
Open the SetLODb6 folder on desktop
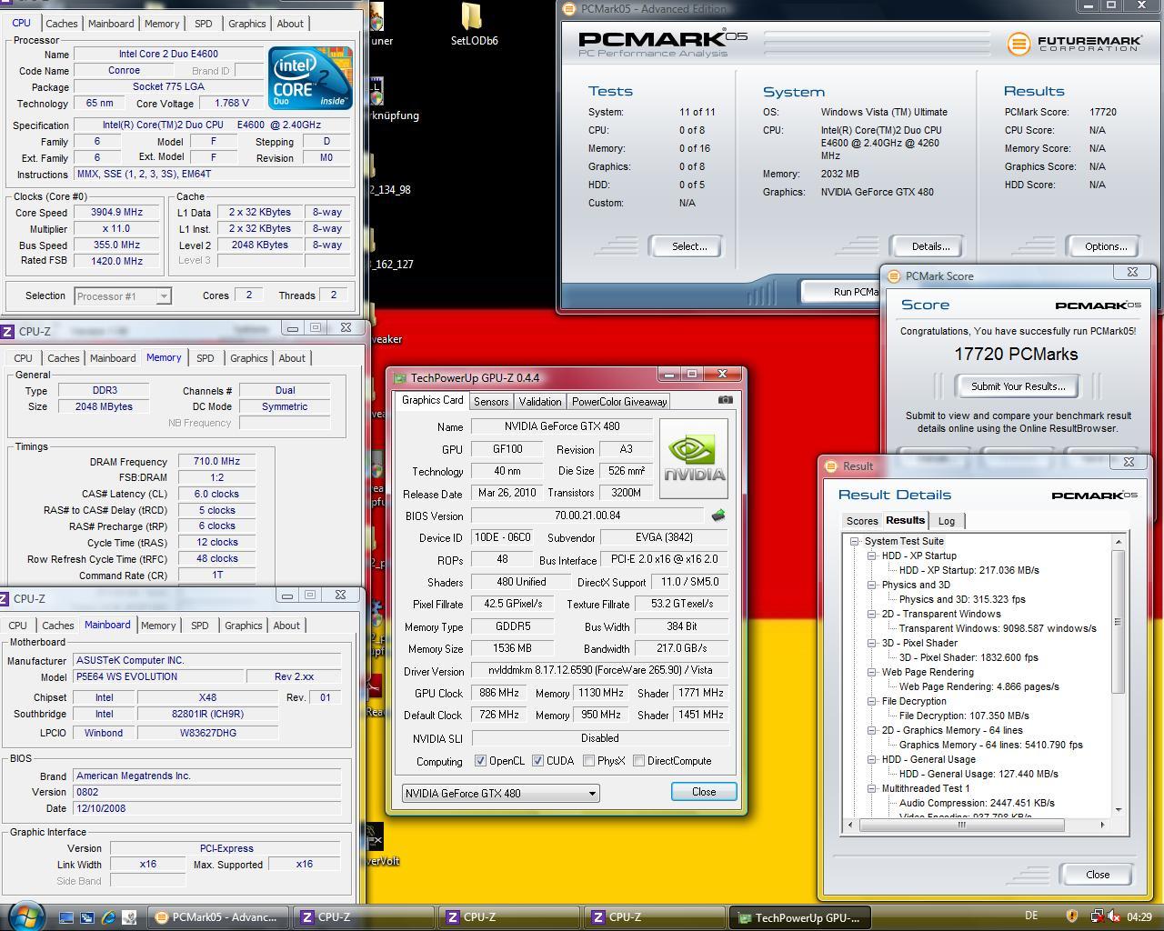click(474, 25)
